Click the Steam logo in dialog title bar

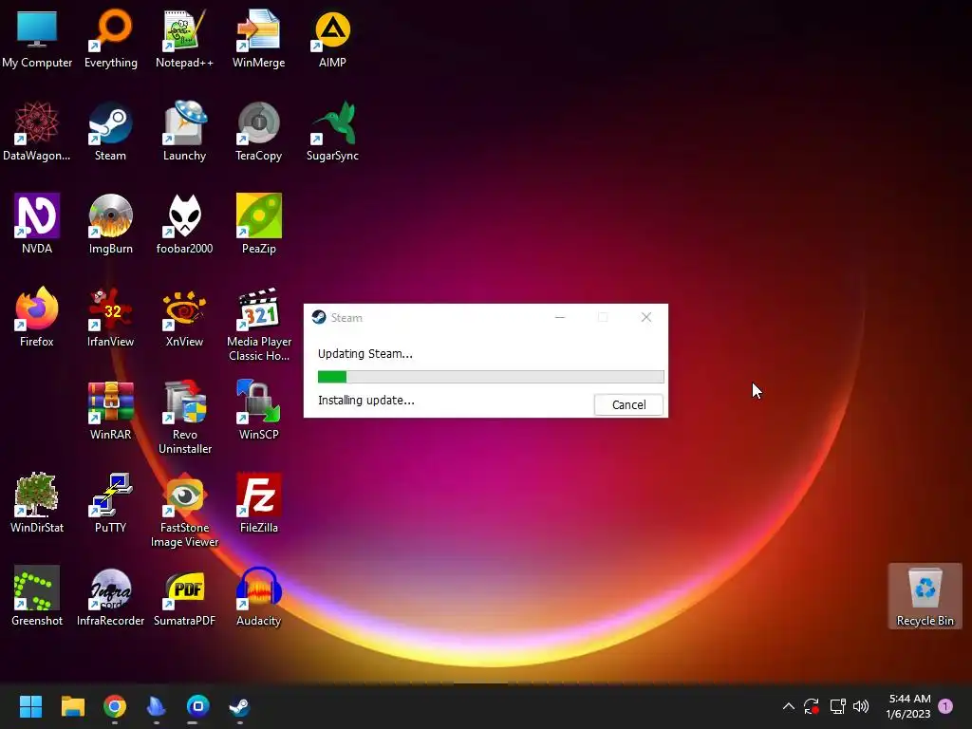(x=319, y=317)
